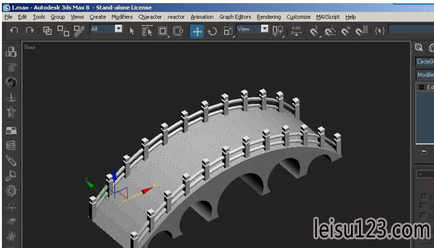434x248 pixels.
Task: Click the Undo arrow icon
Action: 14,30
